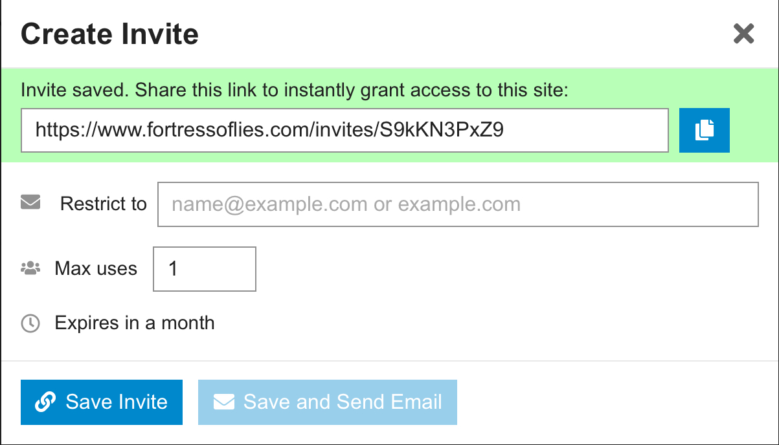The width and height of the screenshot is (779, 445).
Task: Choose Save and Send Email
Action: click(328, 402)
